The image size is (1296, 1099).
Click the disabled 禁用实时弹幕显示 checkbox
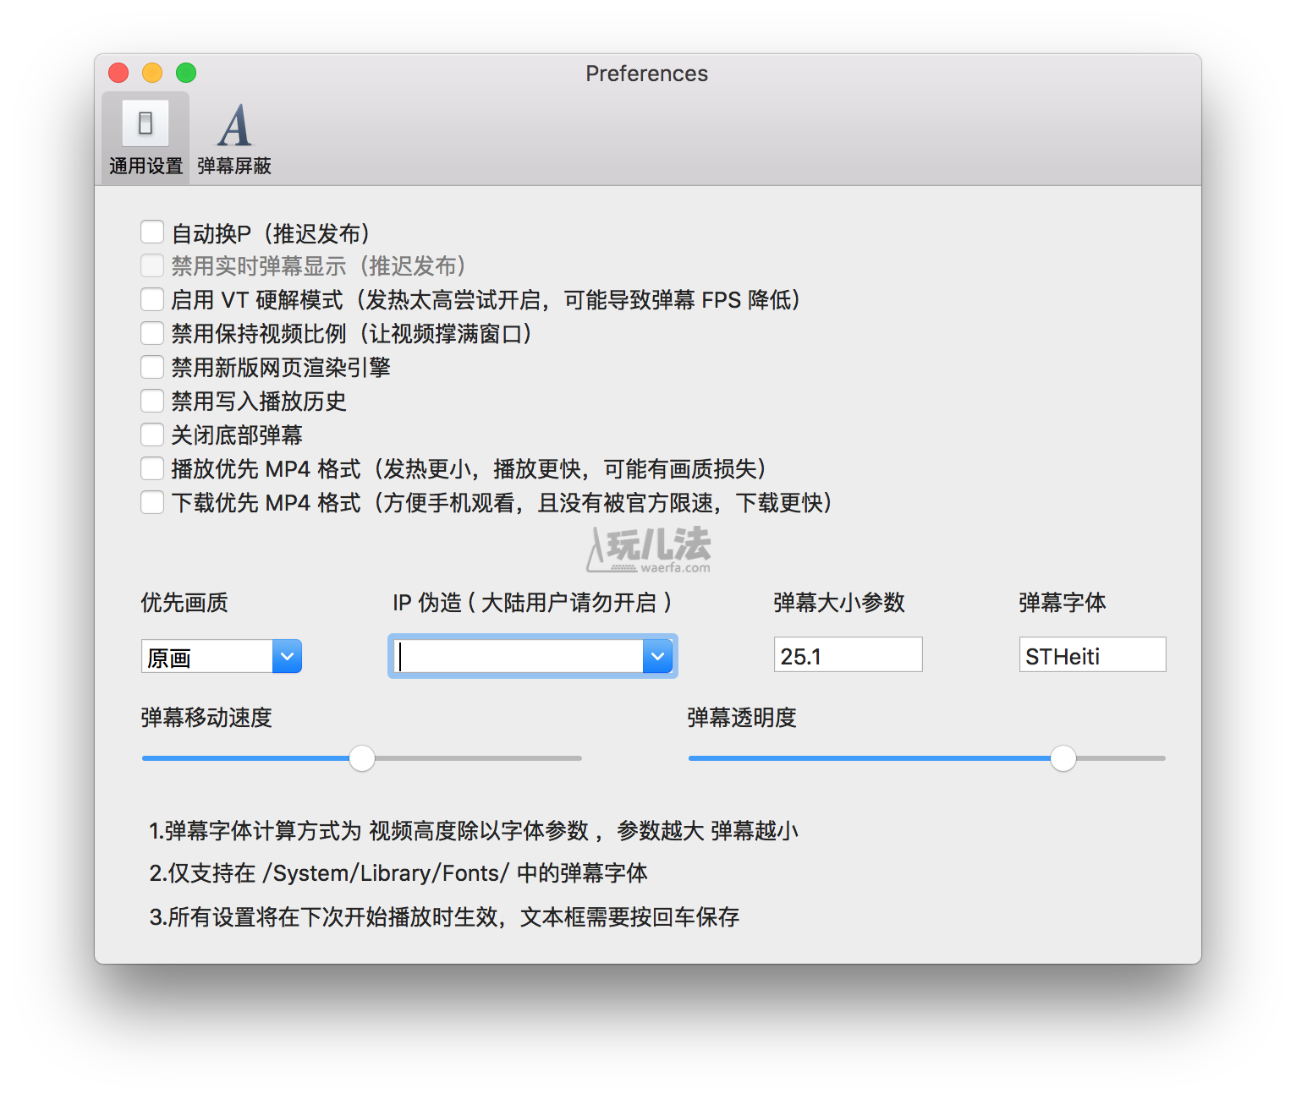(152, 265)
